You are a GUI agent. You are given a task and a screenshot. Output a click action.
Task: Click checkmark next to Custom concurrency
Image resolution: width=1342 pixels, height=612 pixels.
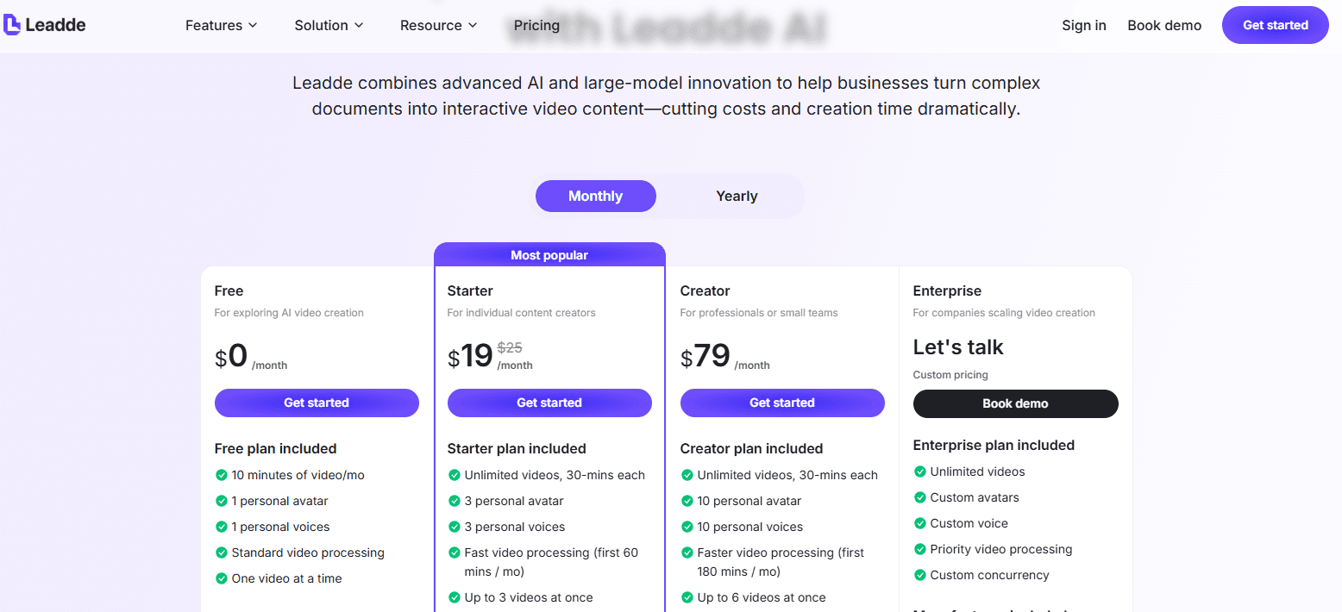920,575
